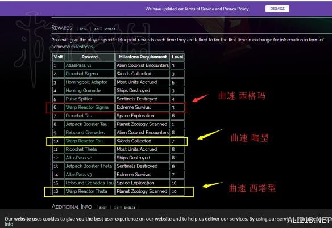
Task: Open the Terms of Service link
Action: (x=199, y=9)
